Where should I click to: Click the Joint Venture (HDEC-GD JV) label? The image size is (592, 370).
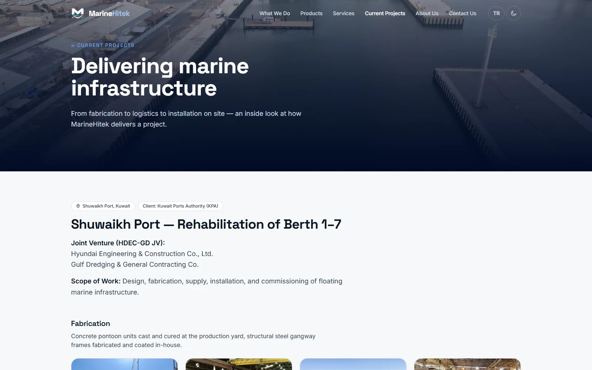(x=118, y=243)
